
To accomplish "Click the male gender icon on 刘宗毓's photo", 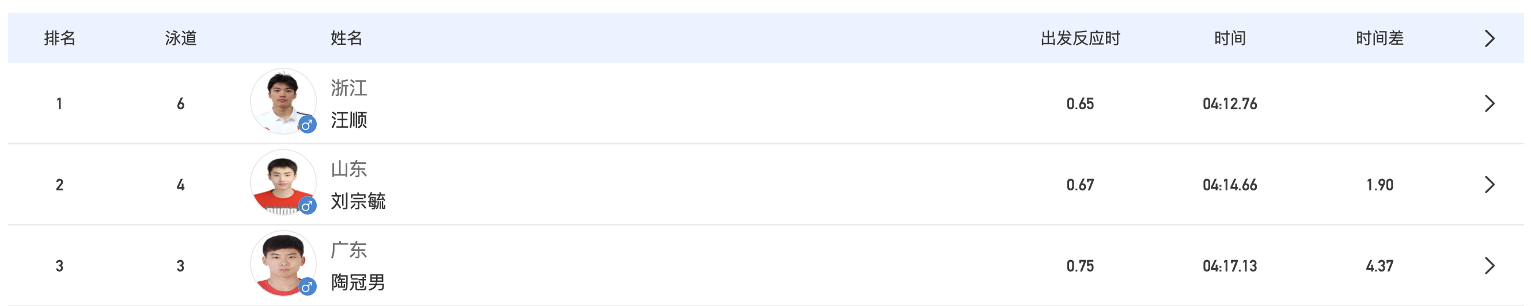I will point(306,206).
